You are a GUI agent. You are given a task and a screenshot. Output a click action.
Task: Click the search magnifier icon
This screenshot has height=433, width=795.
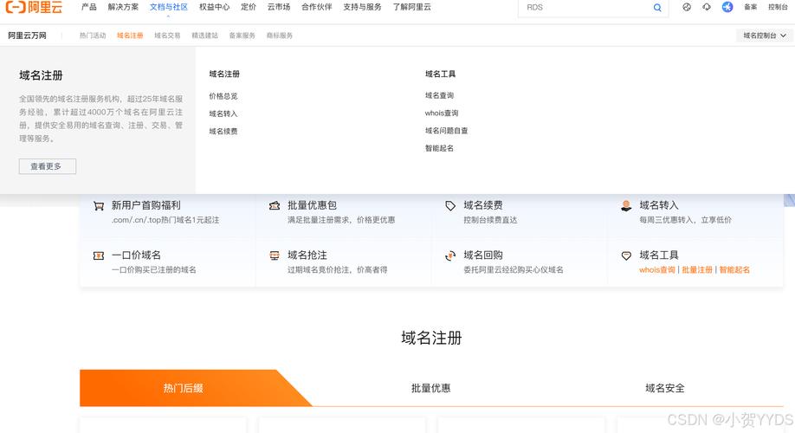tap(657, 8)
